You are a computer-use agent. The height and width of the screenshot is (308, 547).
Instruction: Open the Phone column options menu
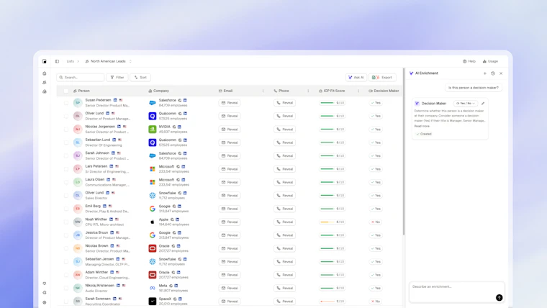(x=308, y=91)
